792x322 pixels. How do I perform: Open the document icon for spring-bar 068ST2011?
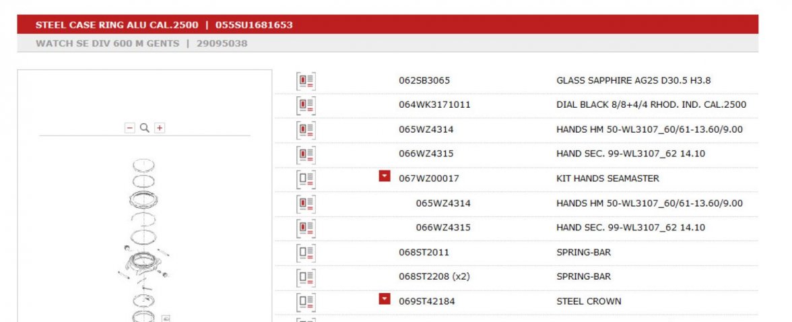[306, 252]
